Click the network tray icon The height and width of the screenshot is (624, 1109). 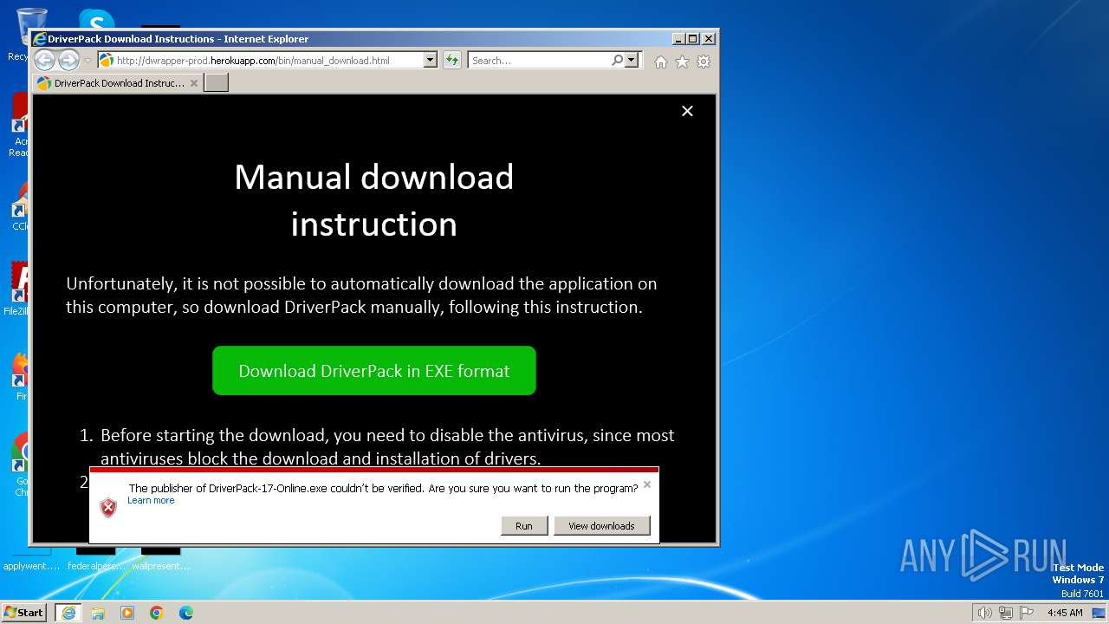click(1005, 613)
